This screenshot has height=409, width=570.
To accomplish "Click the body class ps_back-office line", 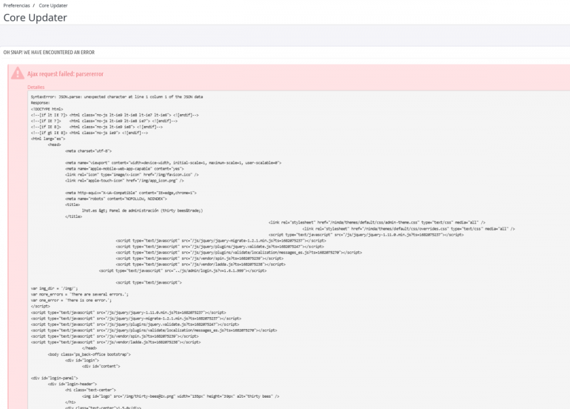I will coord(89,354).
